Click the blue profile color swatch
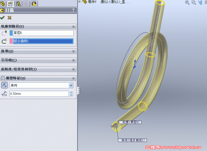This screenshot has height=151, width=207. click(x=11, y=33)
